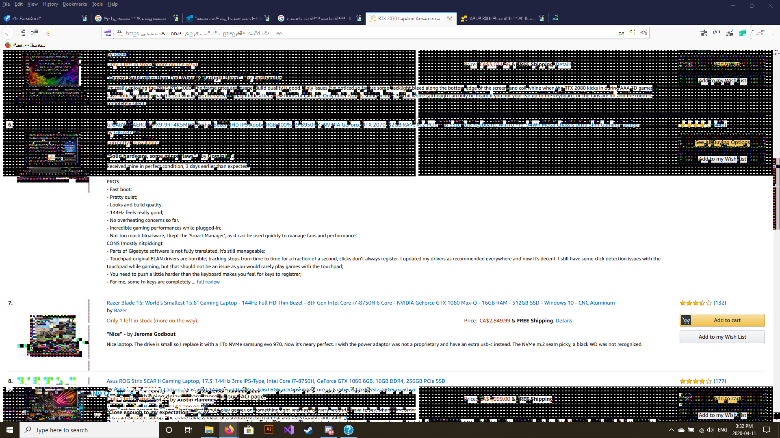Expand hidden icons in the system tray
The height and width of the screenshot is (438, 780).
point(671,430)
